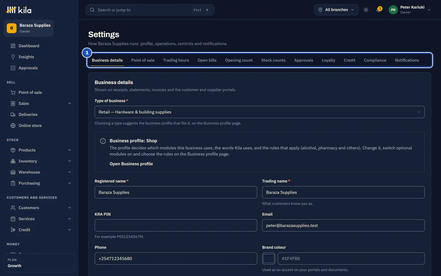Click the Insights lightbulb icon
The width and height of the screenshot is (441, 276).
click(x=13, y=57)
